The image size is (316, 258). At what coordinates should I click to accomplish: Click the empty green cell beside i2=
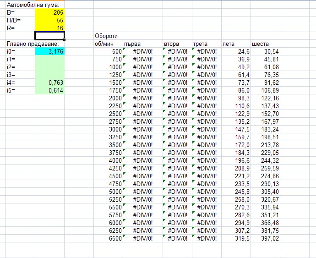tap(49, 67)
